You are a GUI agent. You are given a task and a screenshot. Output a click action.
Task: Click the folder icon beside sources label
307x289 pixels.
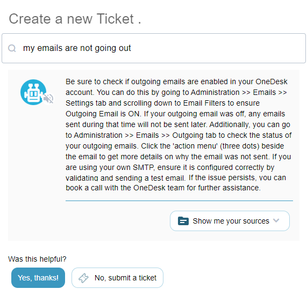pos(183,221)
